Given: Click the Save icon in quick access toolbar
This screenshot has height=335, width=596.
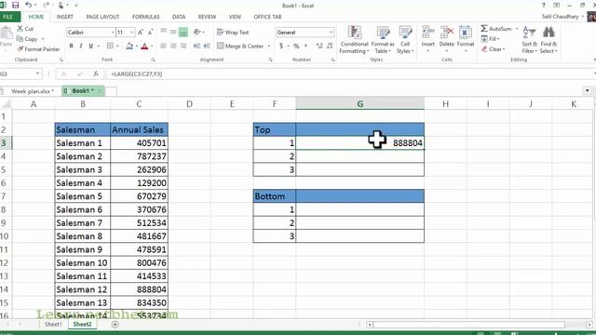Looking at the screenshot, I should click(x=15, y=5).
